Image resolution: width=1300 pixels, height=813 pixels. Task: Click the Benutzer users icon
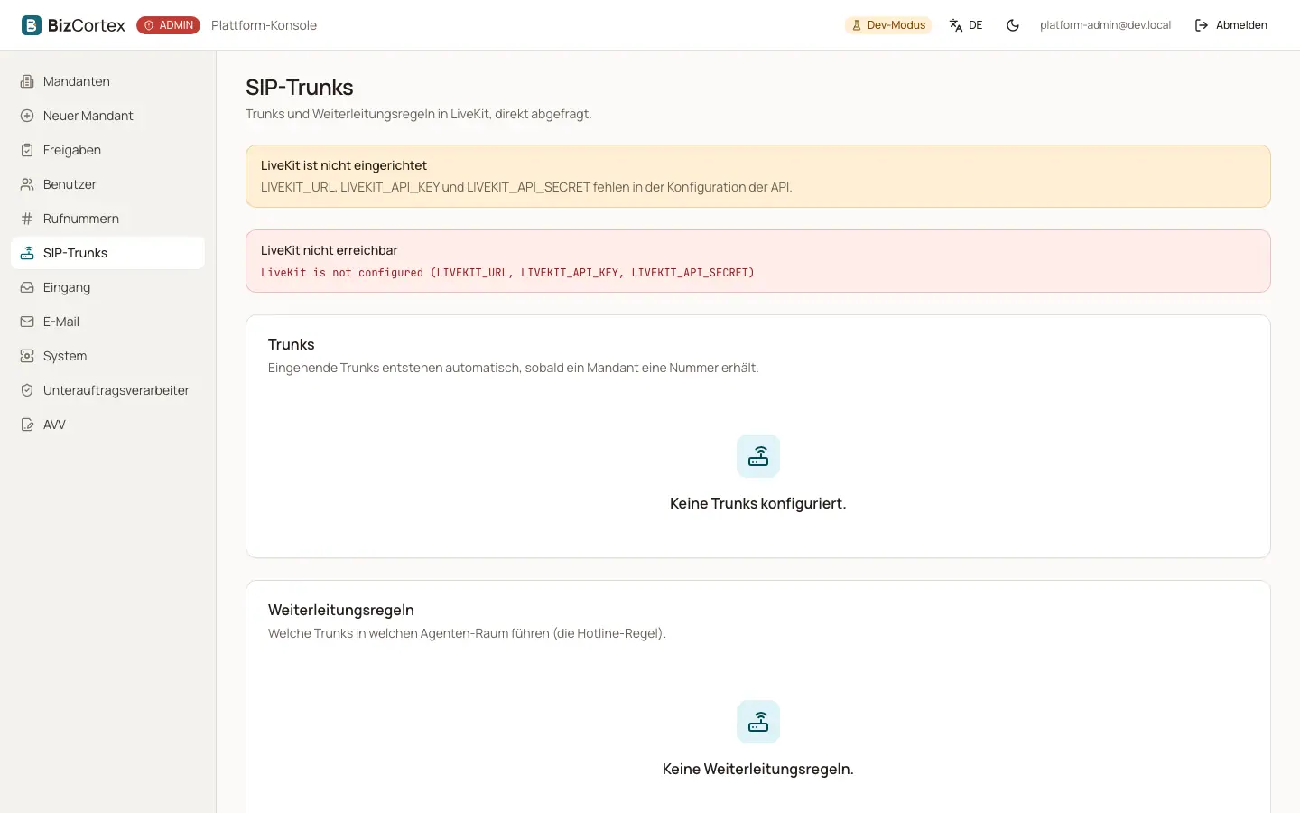click(27, 184)
